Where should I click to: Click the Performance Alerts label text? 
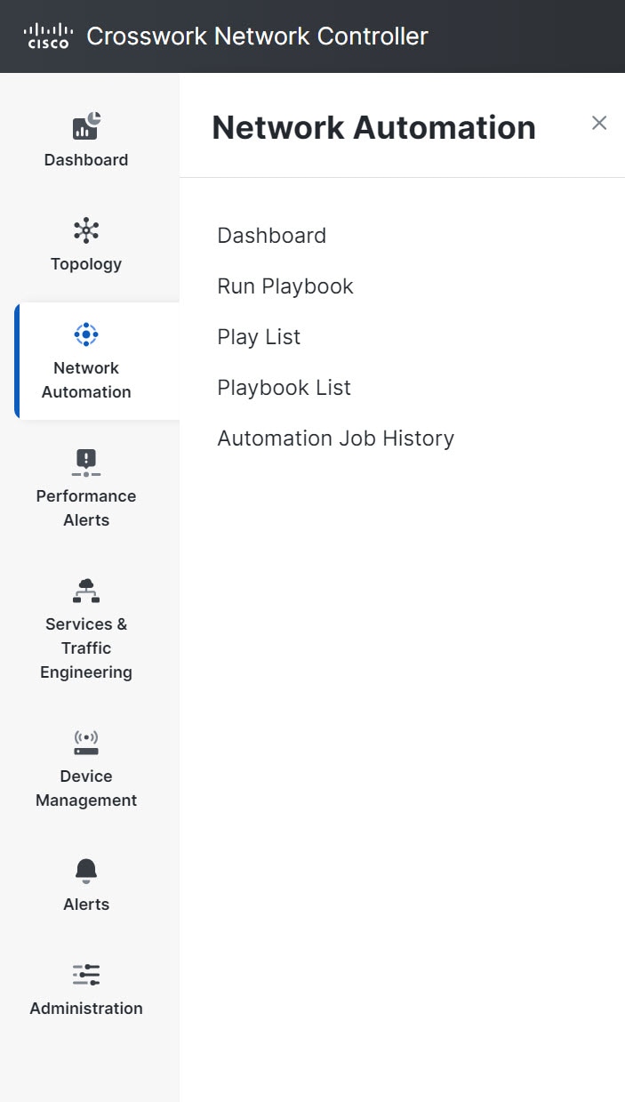click(x=85, y=507)
